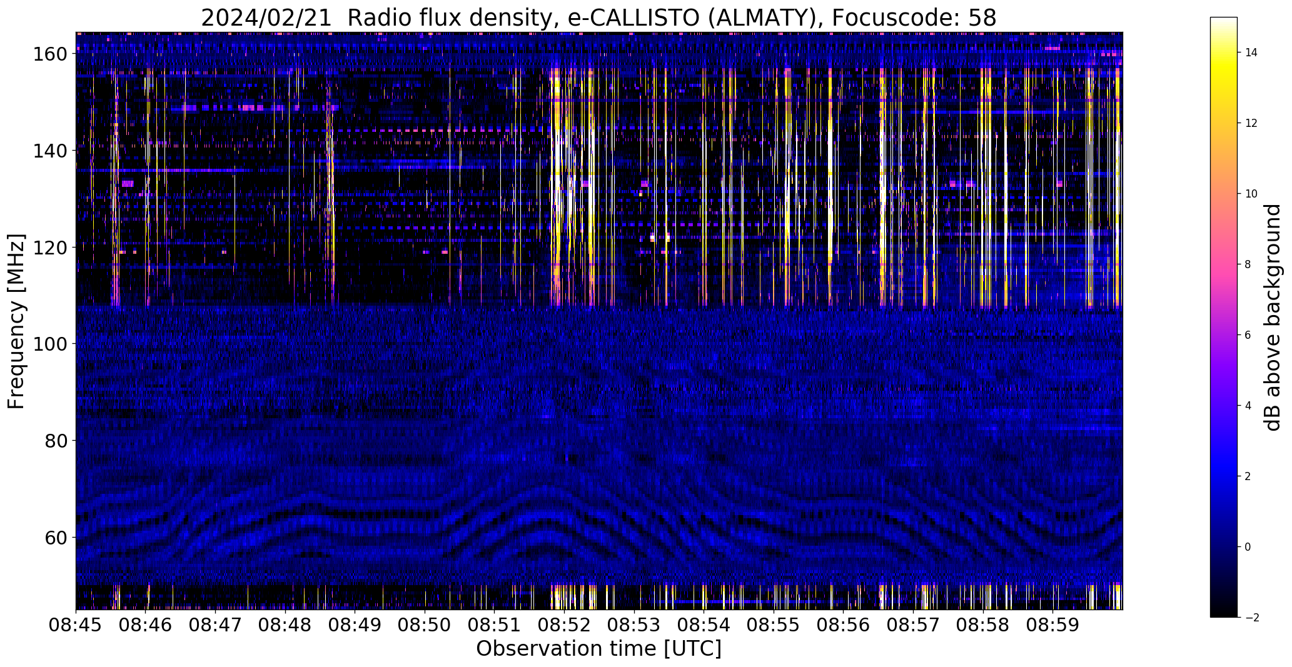Click the colorbar tick label 6
Viewport: 1292px width, 667px height.
(1248, 336)
